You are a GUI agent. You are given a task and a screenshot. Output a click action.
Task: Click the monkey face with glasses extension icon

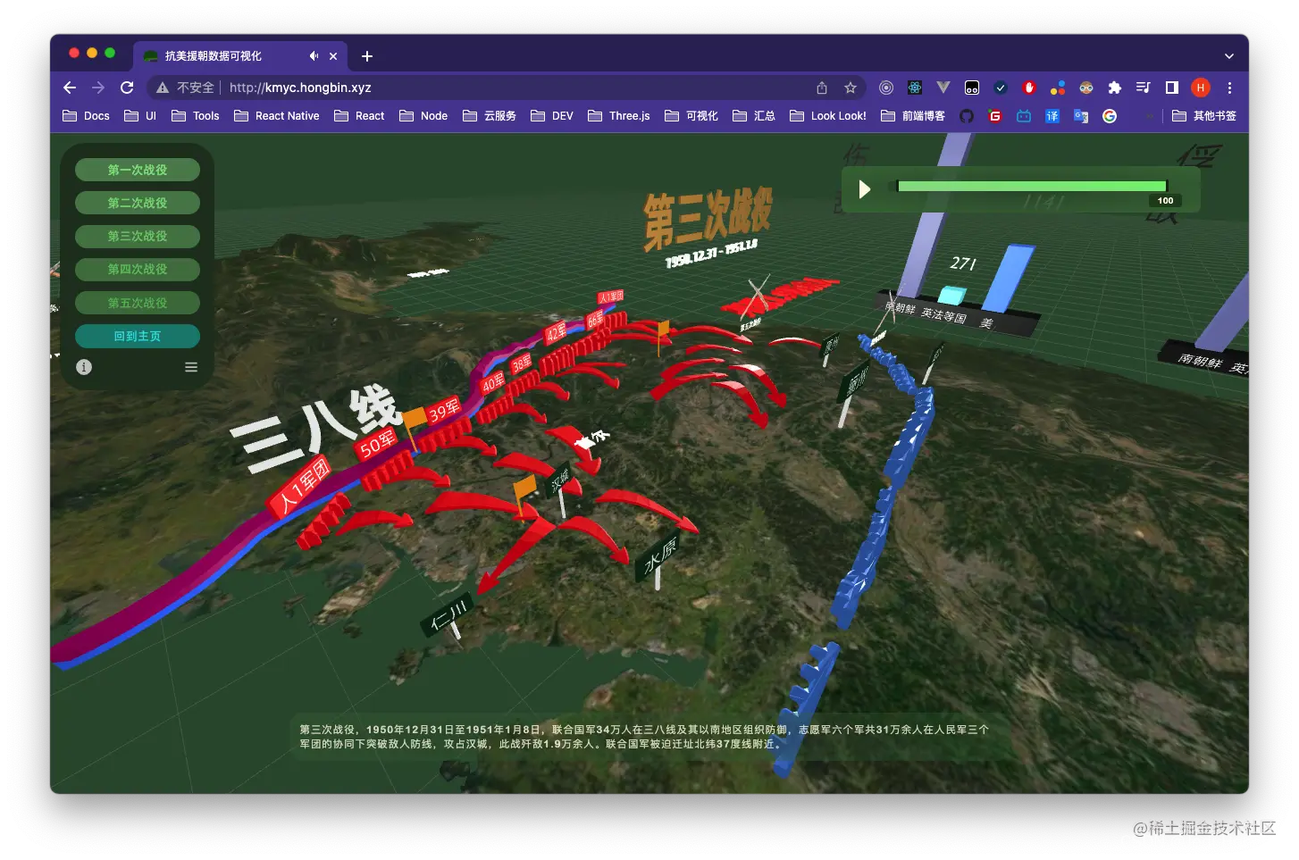click(1086, 88)
